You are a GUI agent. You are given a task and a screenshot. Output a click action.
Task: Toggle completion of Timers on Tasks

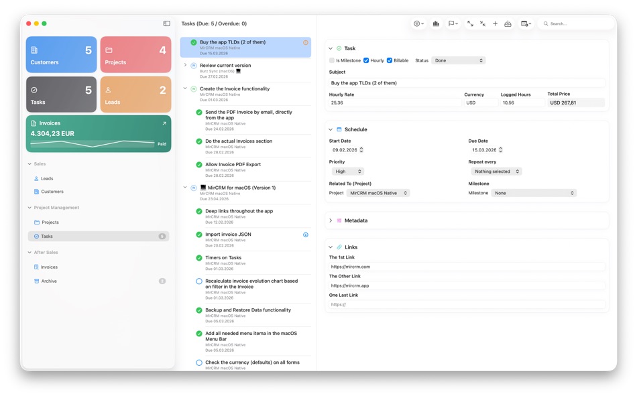pyautogui.click(x=199, y=258)
